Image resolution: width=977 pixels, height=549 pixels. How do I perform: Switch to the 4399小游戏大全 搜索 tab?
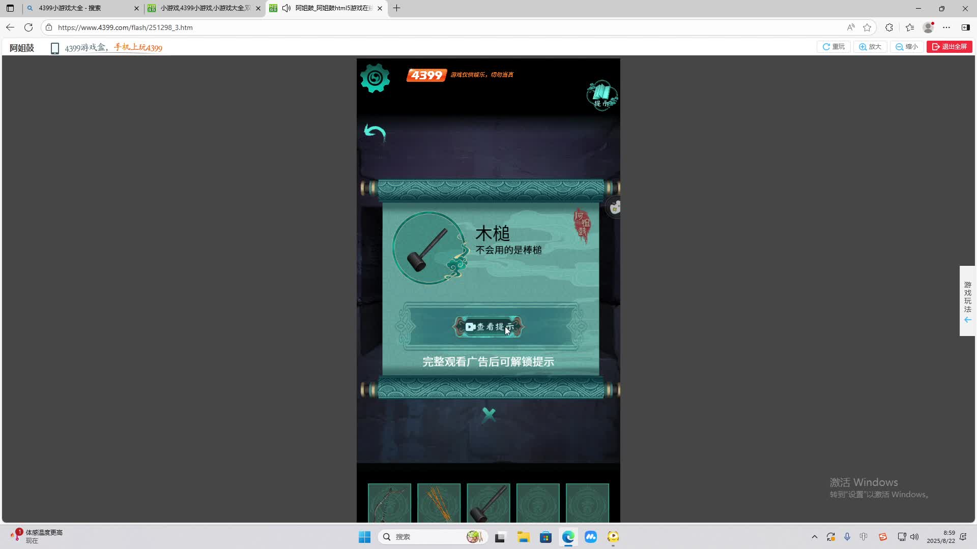(76, 8)
